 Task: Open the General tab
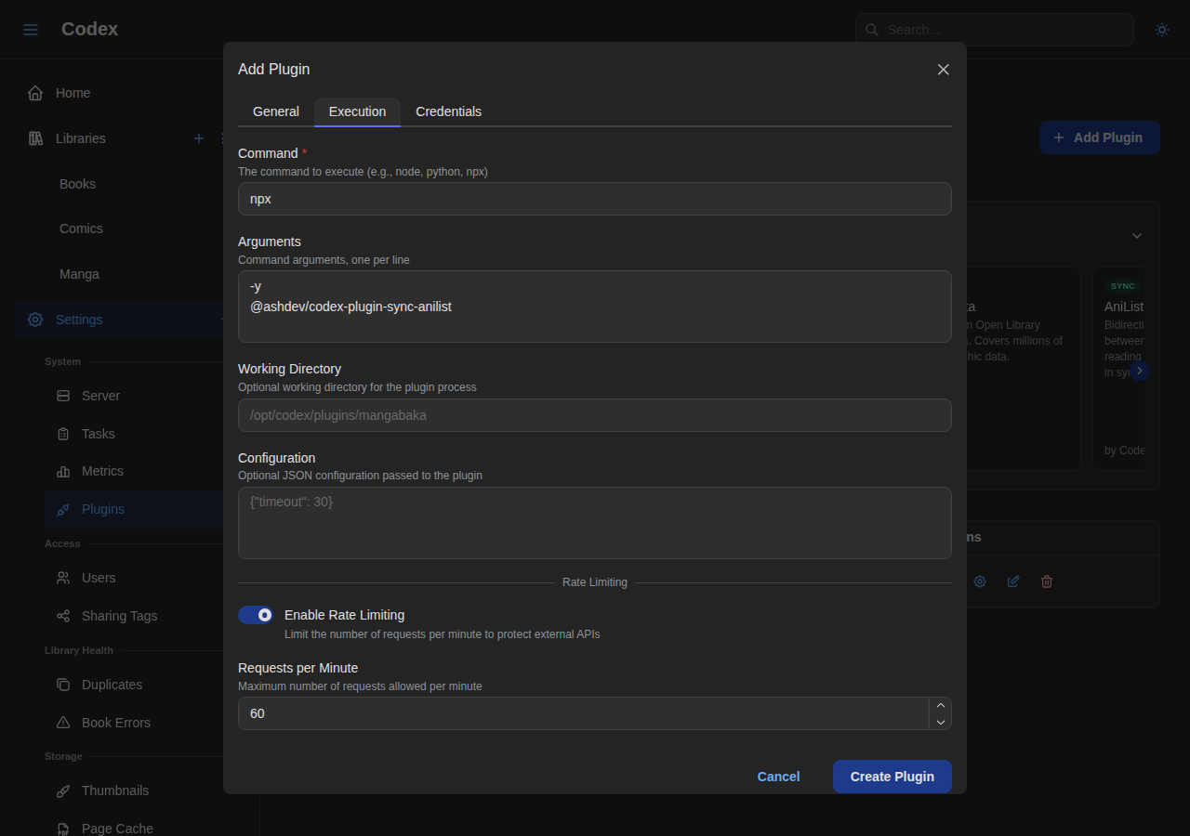pyautogui.click(x=275, y=111)
